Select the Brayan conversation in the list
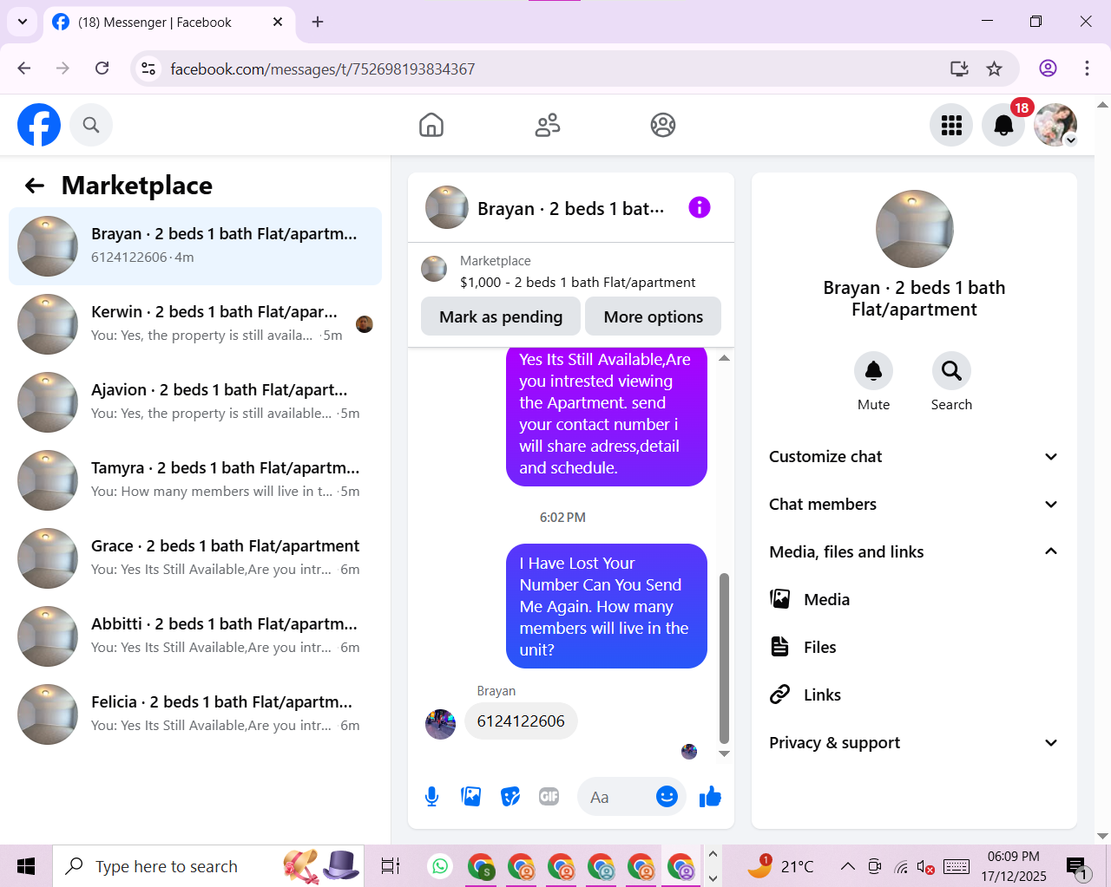Image resolution: width=1111 pixels, height=887 pixels. click(195, 246)
